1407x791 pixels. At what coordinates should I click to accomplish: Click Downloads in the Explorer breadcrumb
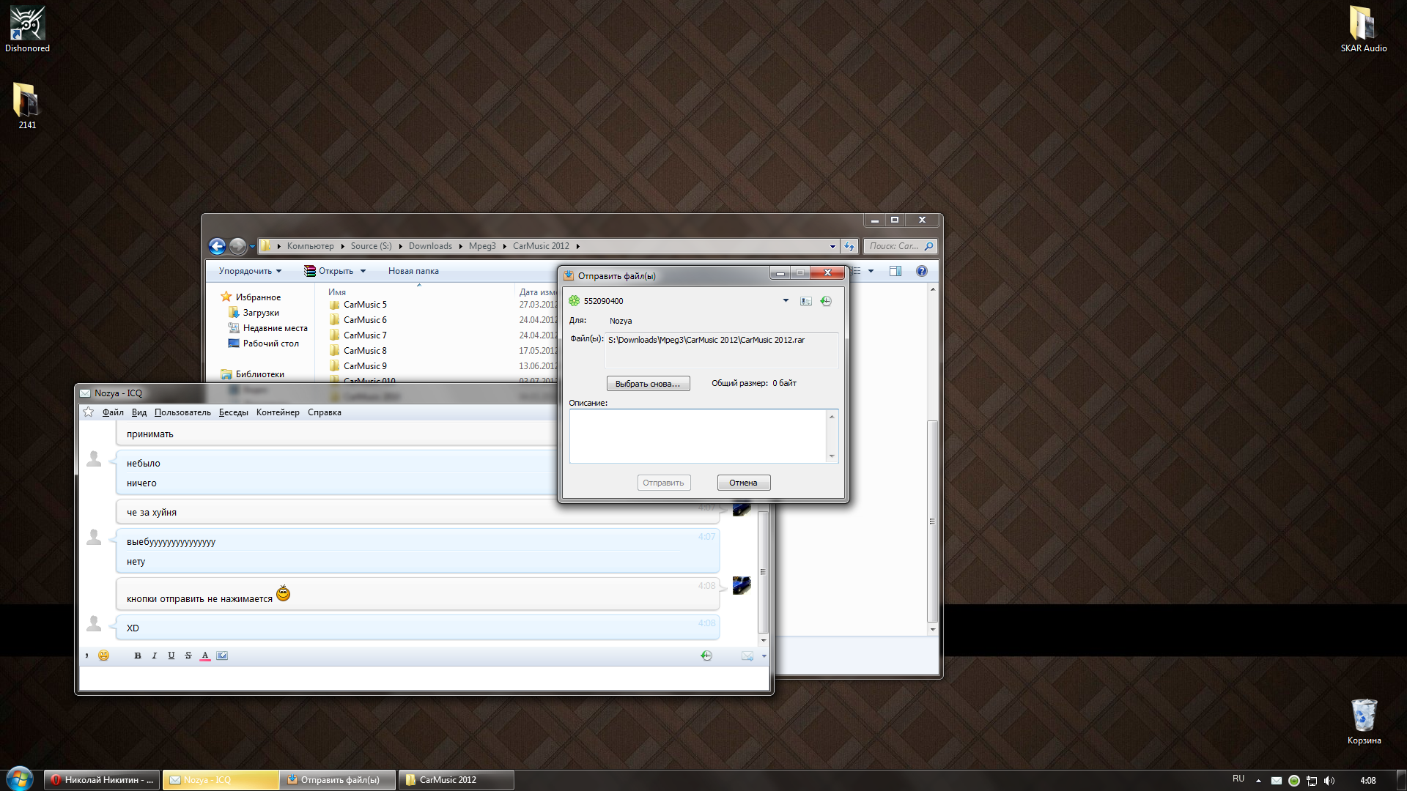430,246
